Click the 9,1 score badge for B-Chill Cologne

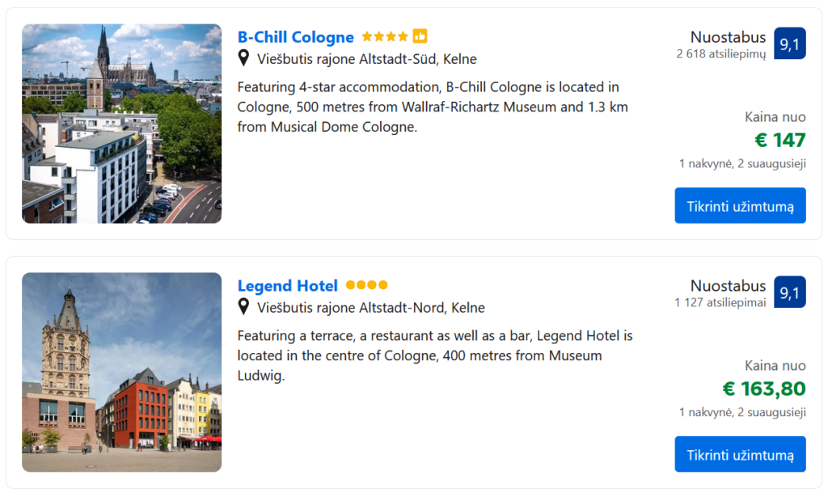click(789, 44)
